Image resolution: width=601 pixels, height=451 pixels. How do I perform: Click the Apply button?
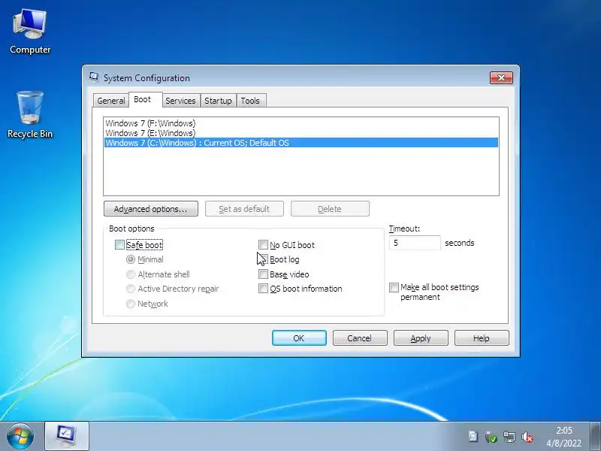pos(421,337)
